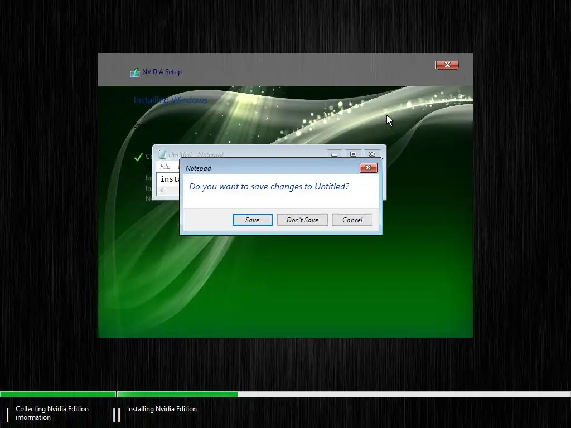Viewport: 571px width, 428px height.
Task: Click the Installing Nvidia Edition progress bar
Action: [343, 394]
